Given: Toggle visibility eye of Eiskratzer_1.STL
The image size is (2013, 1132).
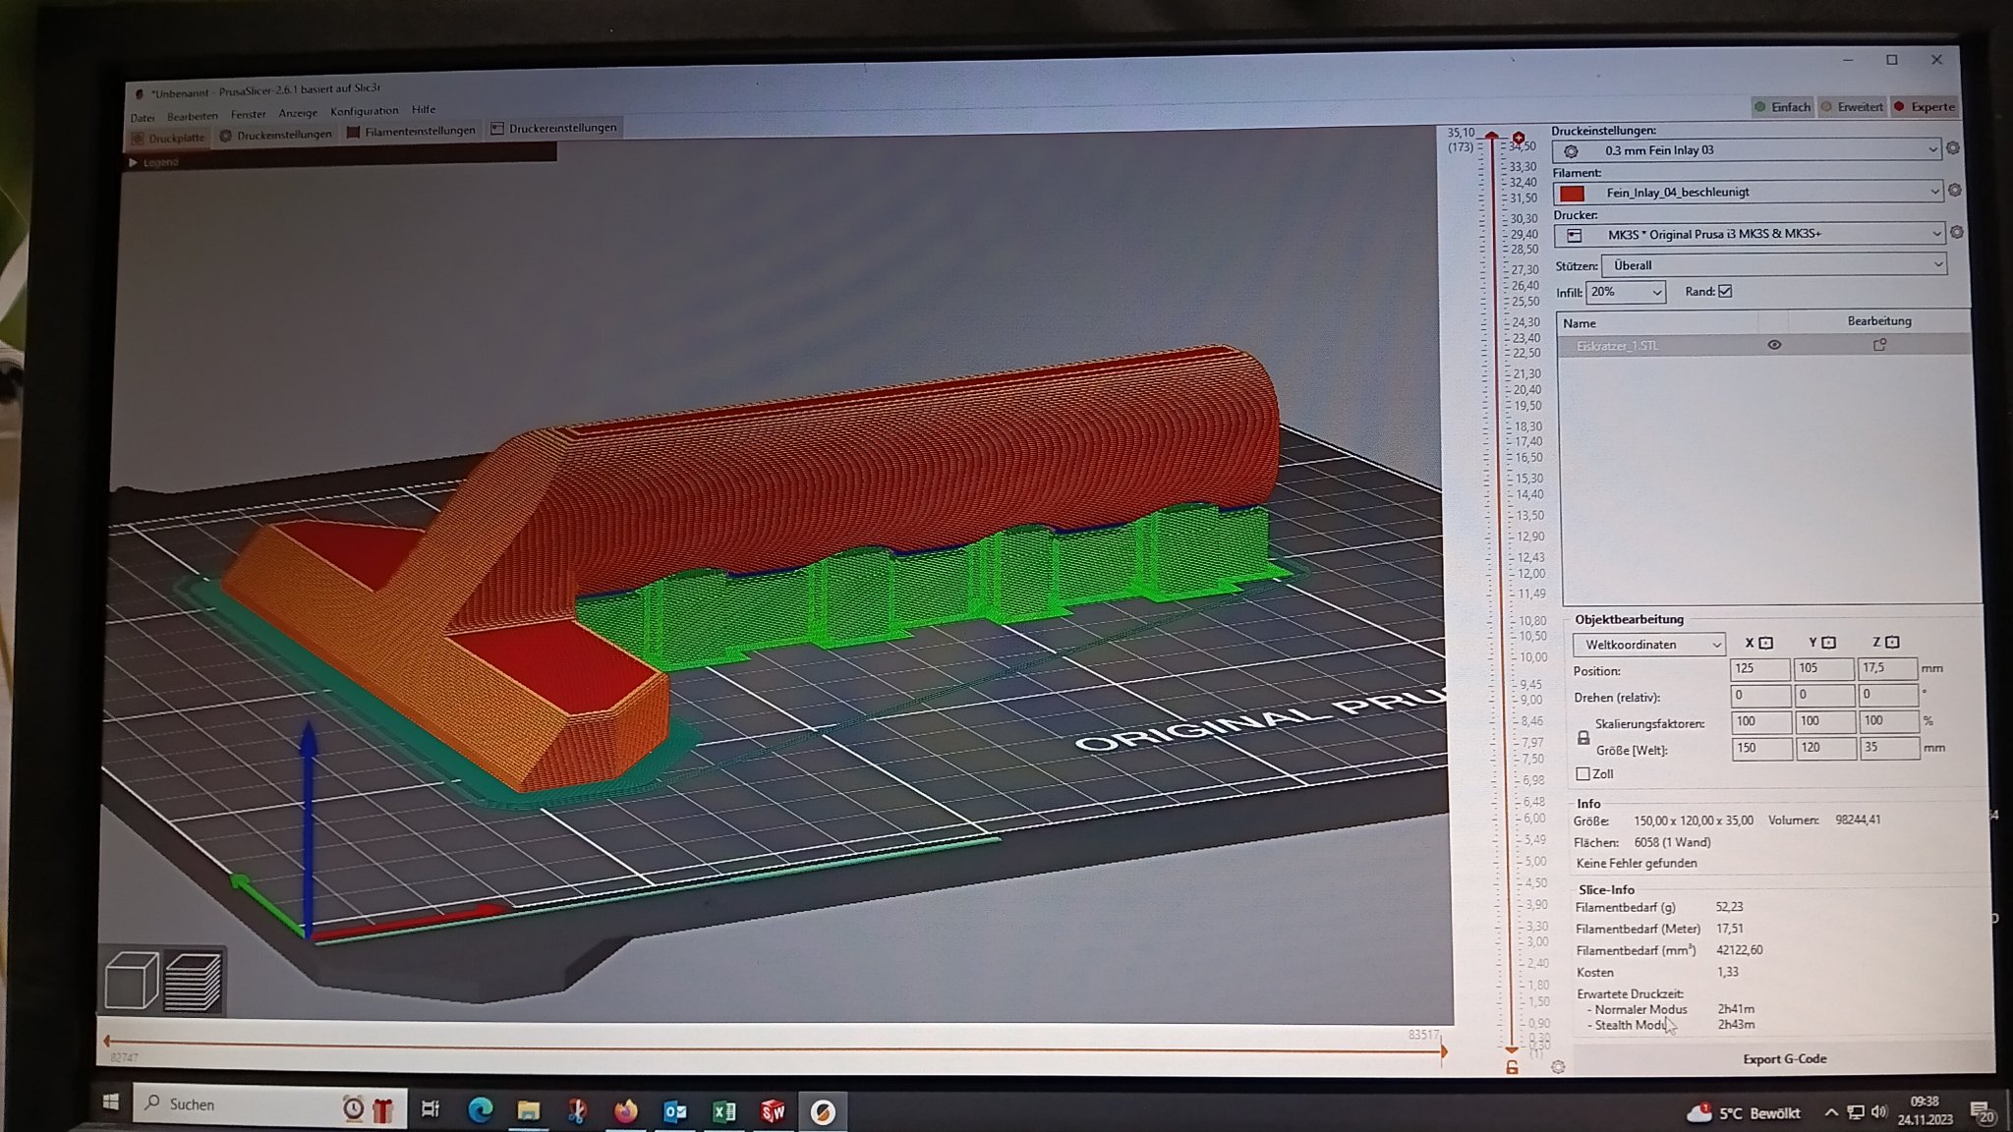Looking at the screenshot, I should 1774,345.
